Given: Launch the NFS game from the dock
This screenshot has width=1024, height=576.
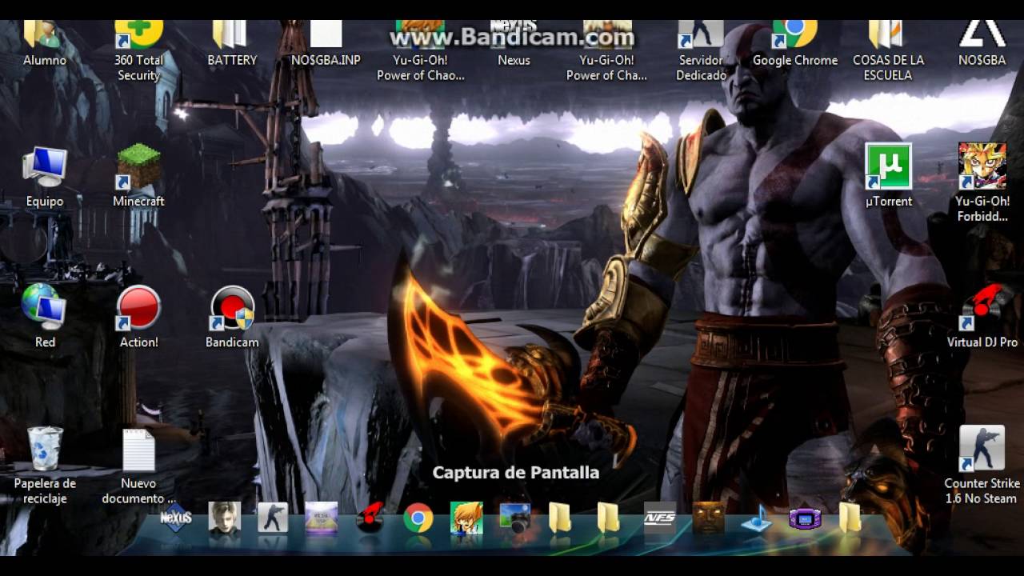Looking at the screenshot, I should 660,518.
